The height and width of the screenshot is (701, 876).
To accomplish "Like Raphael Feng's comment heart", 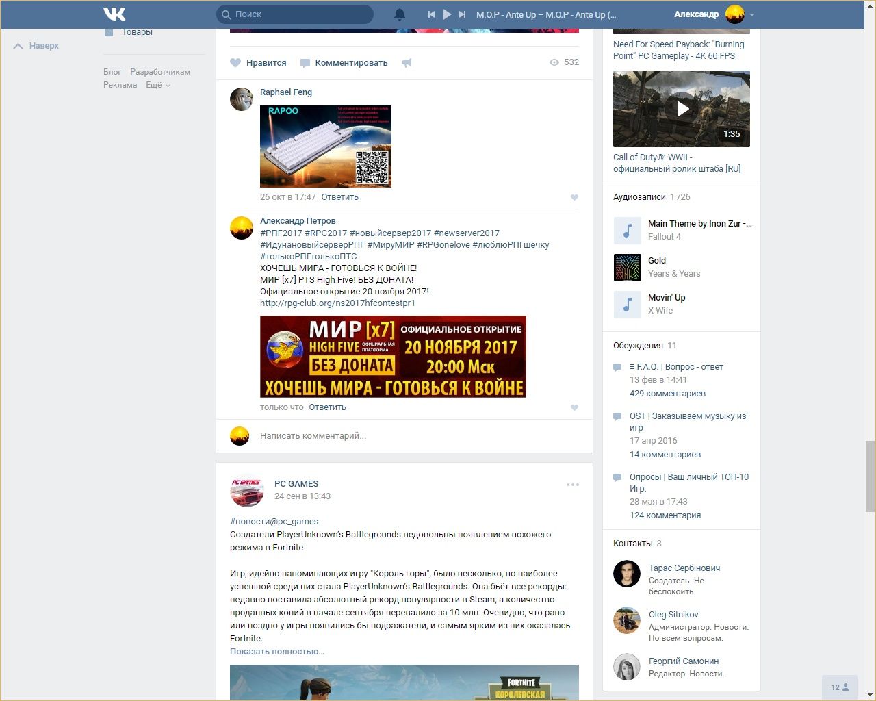I will (x=574, y=197).
